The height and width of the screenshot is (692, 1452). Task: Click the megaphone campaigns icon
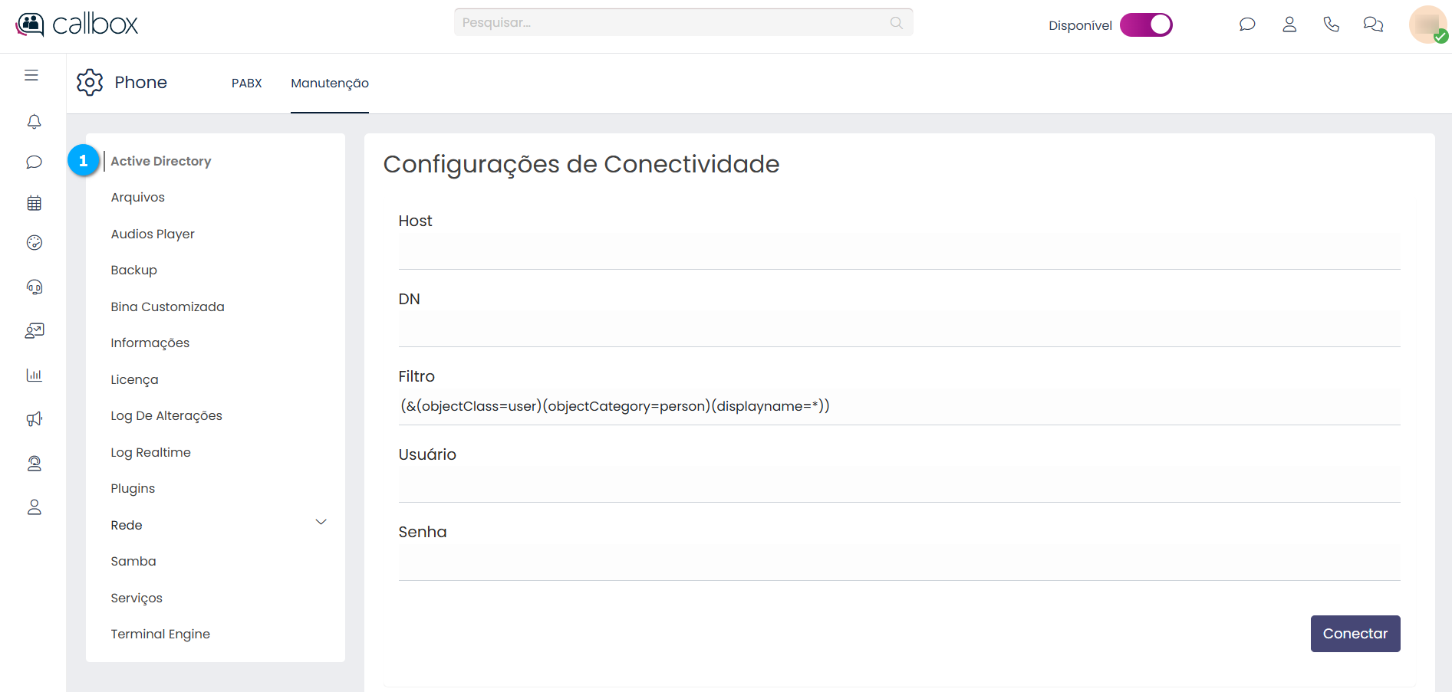34,419
